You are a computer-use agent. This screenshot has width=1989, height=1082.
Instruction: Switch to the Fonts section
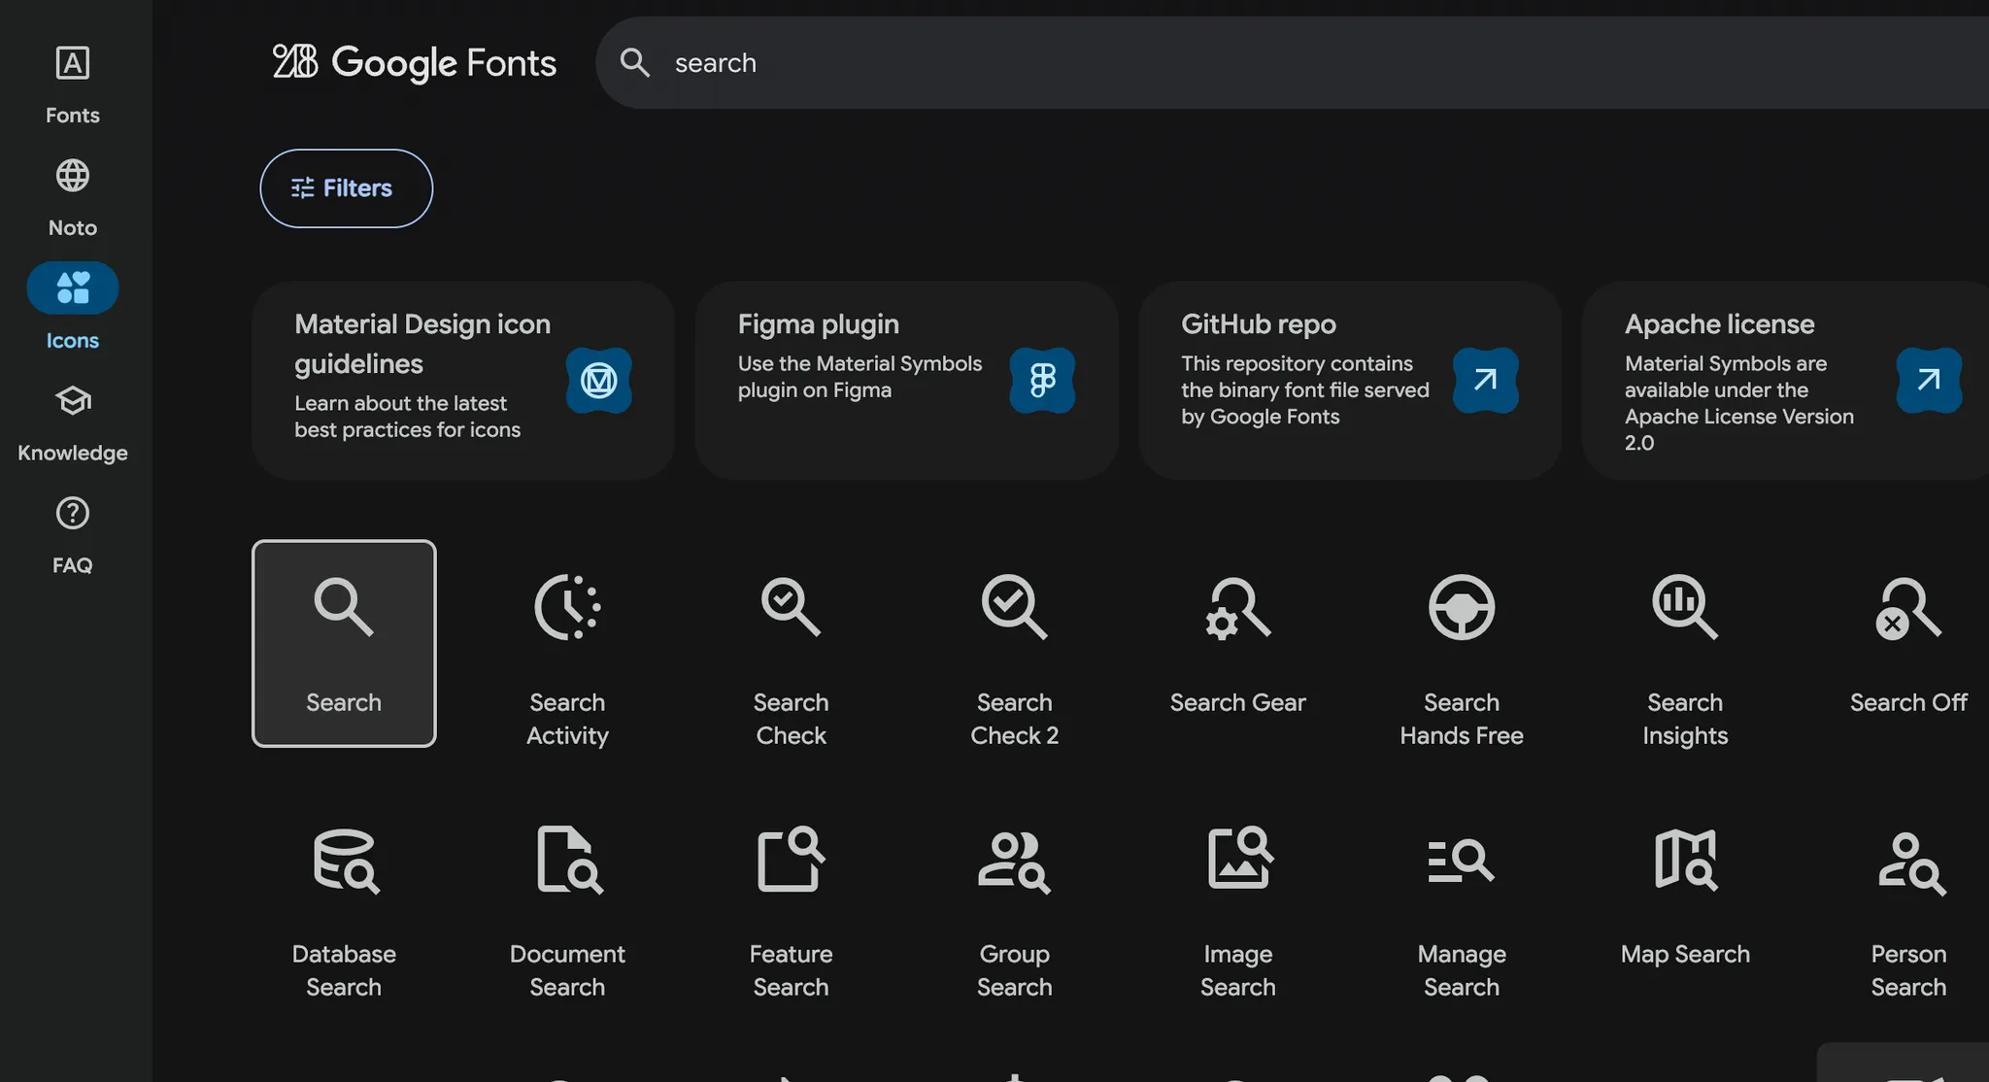pyautogui.click(x=73, y=84)
